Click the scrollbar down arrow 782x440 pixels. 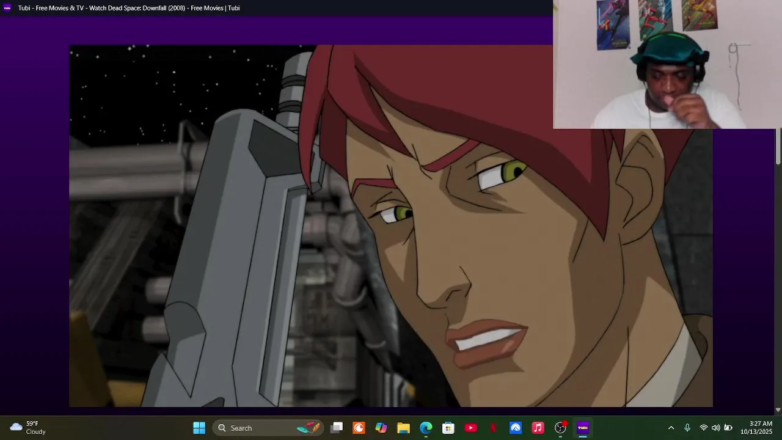tap(778, 410)
